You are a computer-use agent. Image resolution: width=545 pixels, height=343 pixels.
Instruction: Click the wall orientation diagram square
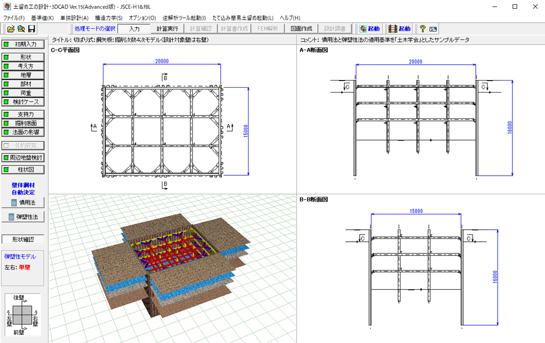tap(22, 315)
